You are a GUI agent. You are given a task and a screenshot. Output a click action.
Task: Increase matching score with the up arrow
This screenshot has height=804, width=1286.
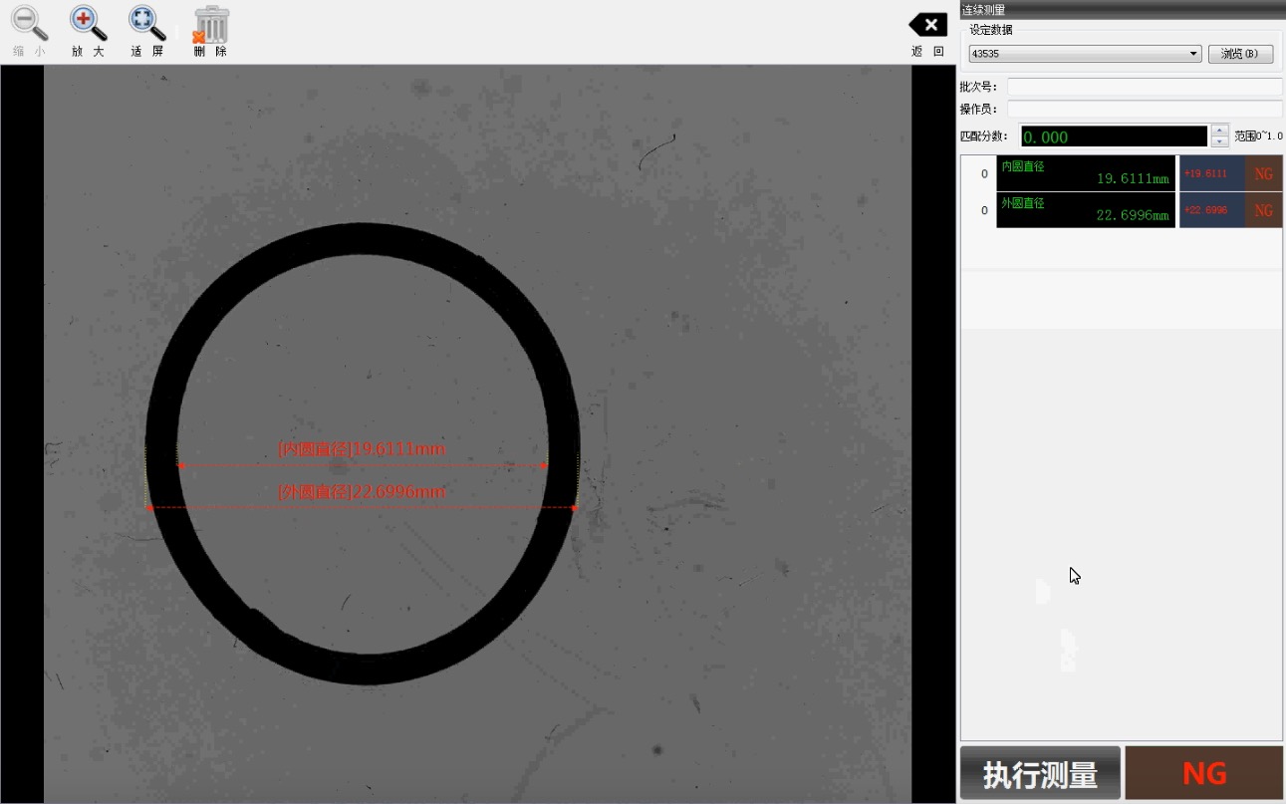[x=1219, y=131]
